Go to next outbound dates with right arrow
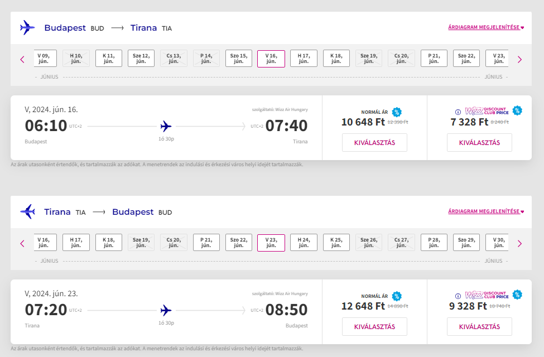Image resolution: width=544 pixels, height=357 pixels. pos(519,59)
